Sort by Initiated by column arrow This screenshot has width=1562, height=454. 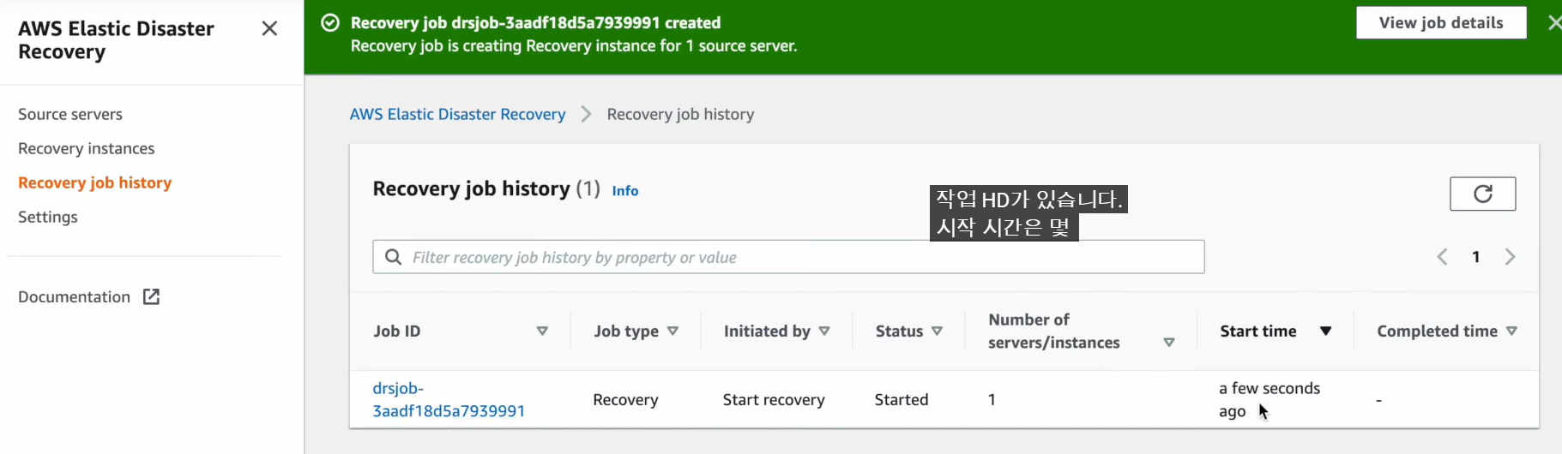click(824, 332)
